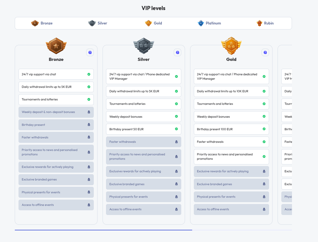Select the Rubin level tab
Image resolution: width=318 pixels, height=242 pixels.
pos(265,23)
